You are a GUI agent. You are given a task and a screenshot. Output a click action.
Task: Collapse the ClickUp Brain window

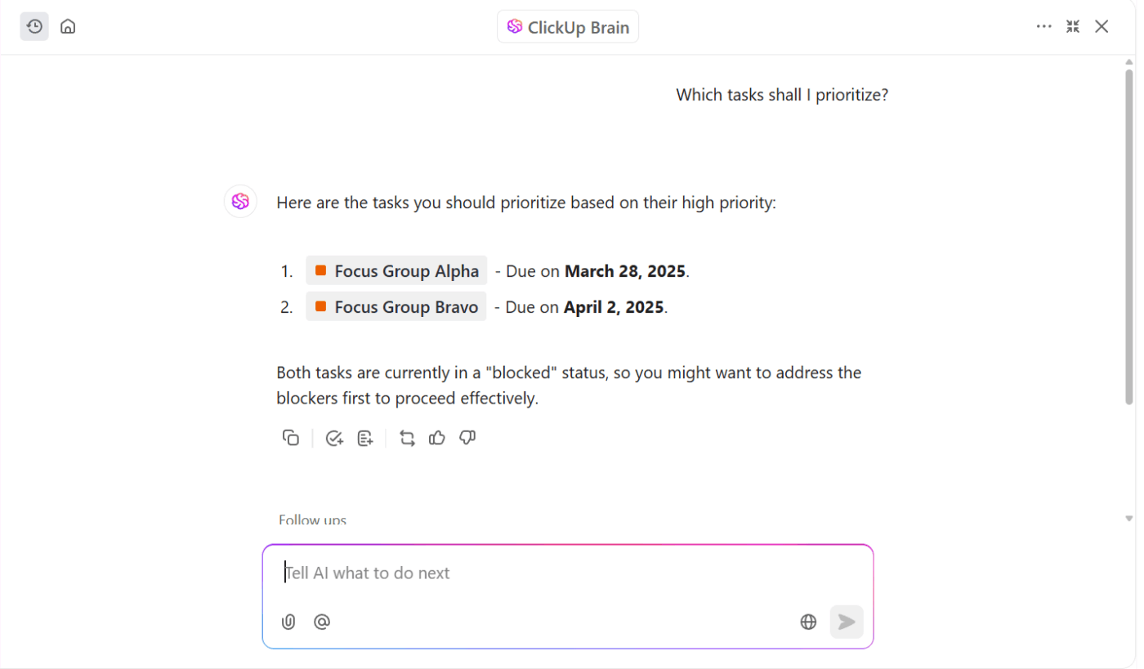(x=1073, y=26)
